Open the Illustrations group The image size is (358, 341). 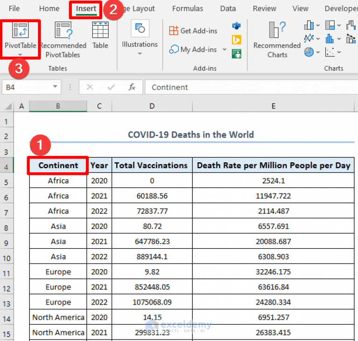140,38
